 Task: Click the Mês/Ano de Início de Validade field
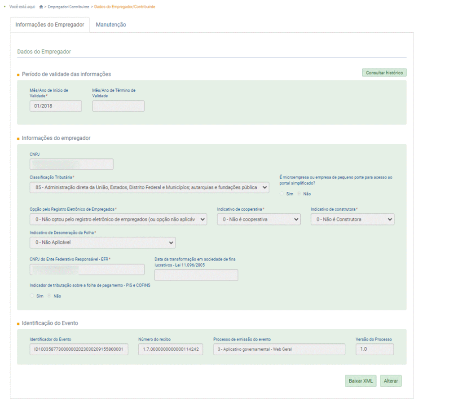pyautogui.click(x=56, y=106)
